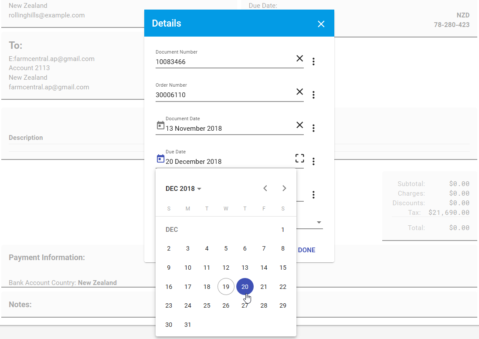The width and height of the screenshot is (479, 339).
Task: Close the Details dialog with X
Action: point(321,24)
